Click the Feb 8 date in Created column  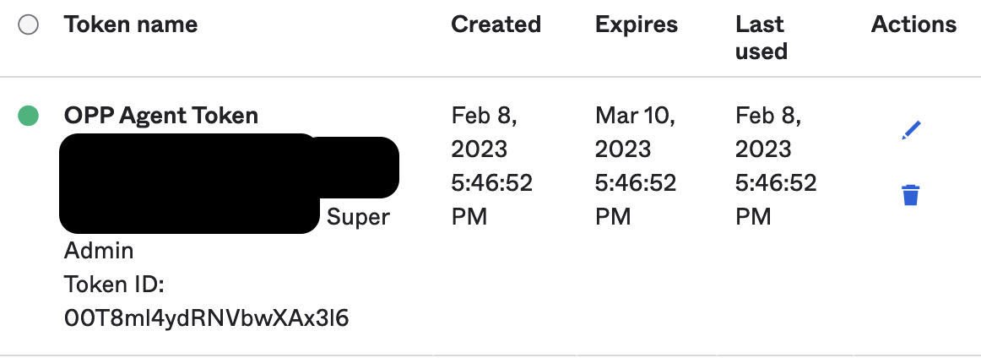pyautogui.click(x=484, y=116)
